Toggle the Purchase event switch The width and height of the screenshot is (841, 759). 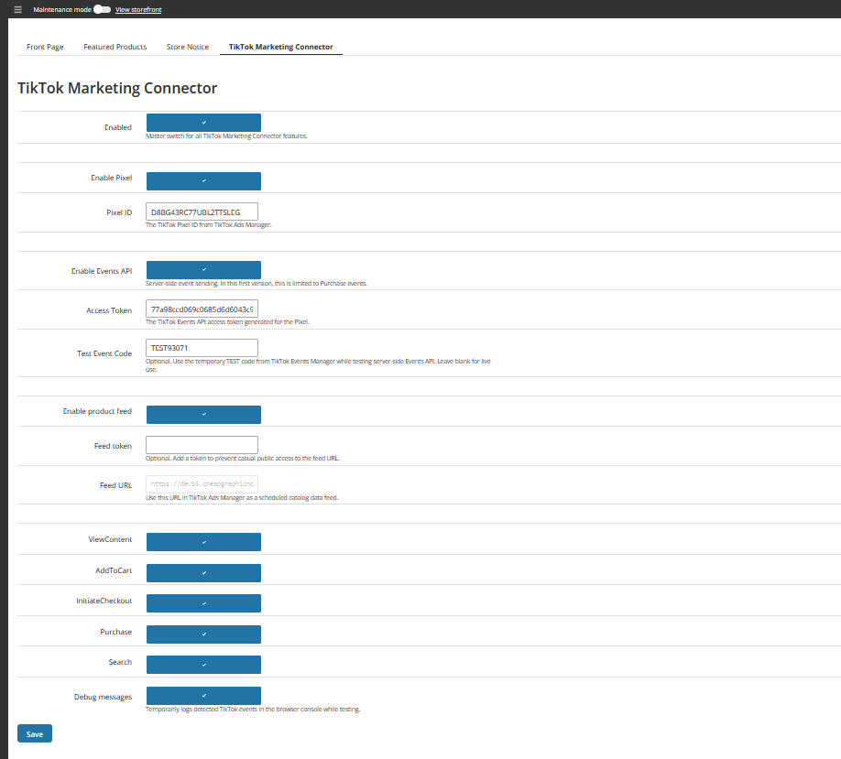pyautogui.click(x=203, y=634)
